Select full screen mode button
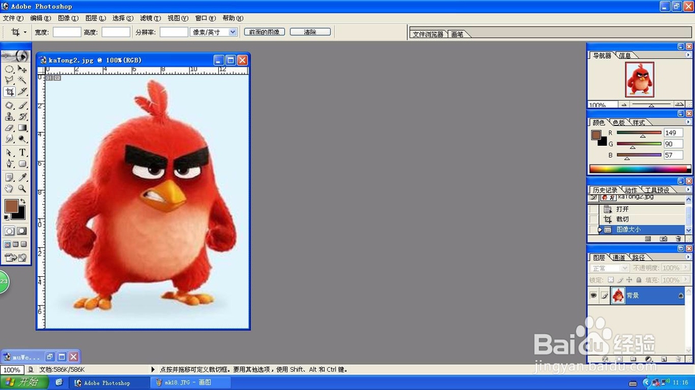The image size is (695, 390). (24, 244)
